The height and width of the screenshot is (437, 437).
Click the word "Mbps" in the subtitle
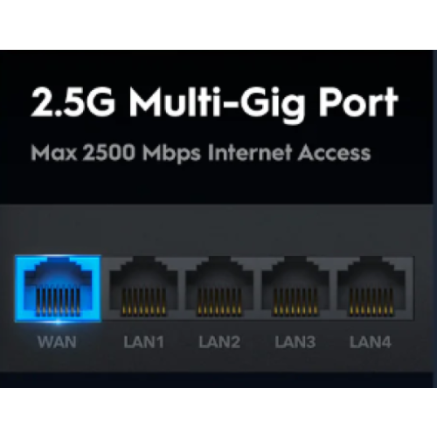click(171, 154)
